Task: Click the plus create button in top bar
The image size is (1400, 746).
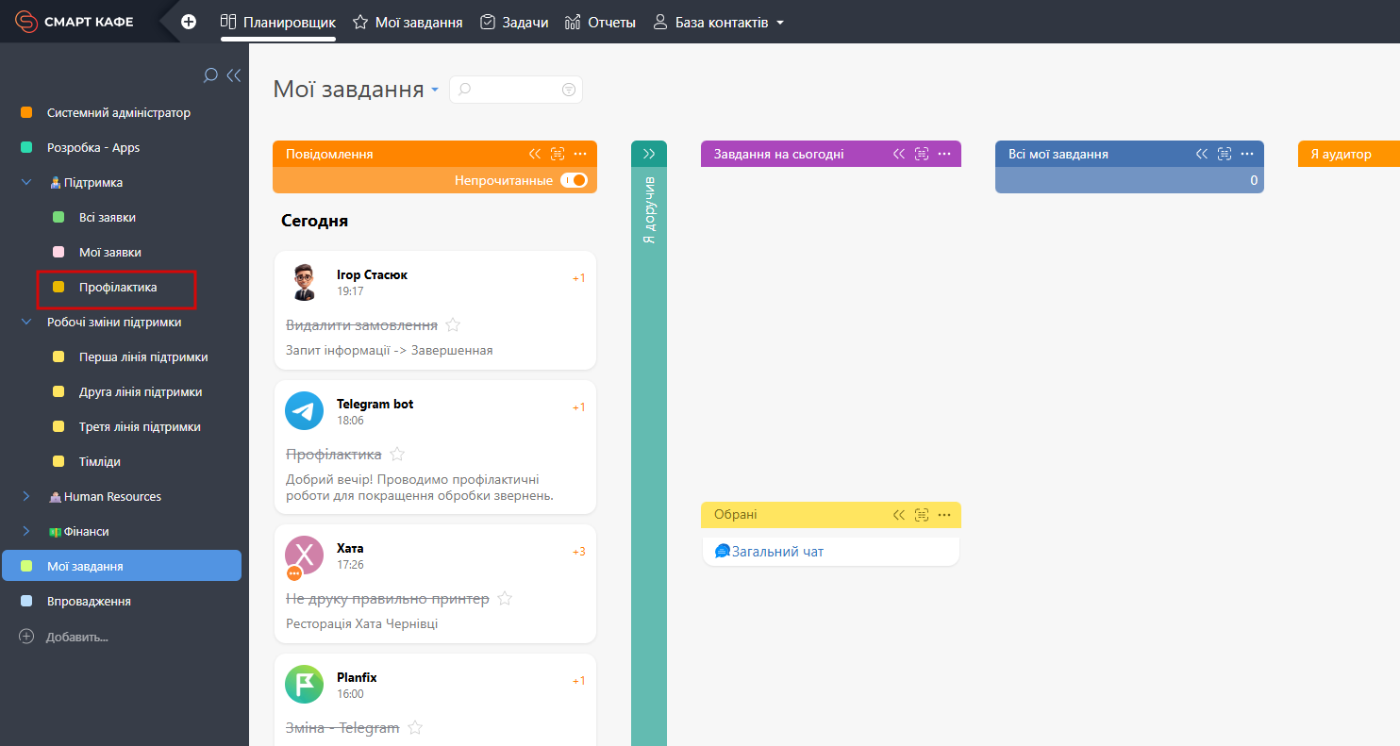Action: click(x=189, y=22)
